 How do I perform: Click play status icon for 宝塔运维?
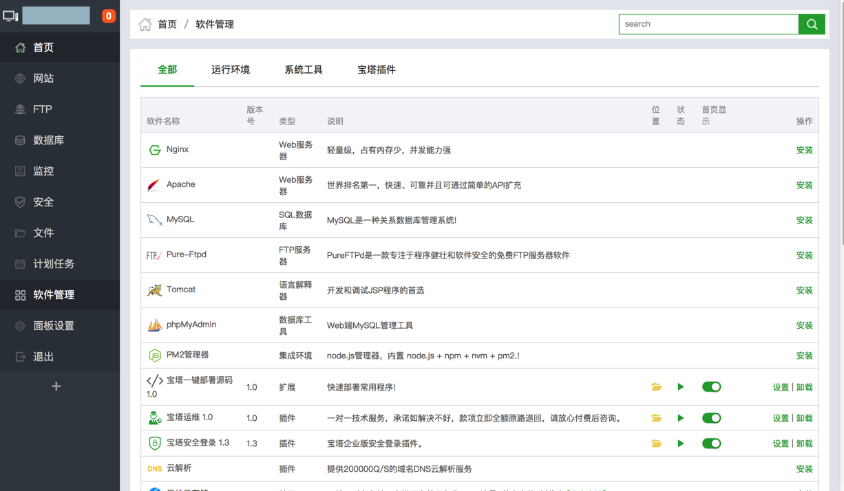tap(681, 418)
